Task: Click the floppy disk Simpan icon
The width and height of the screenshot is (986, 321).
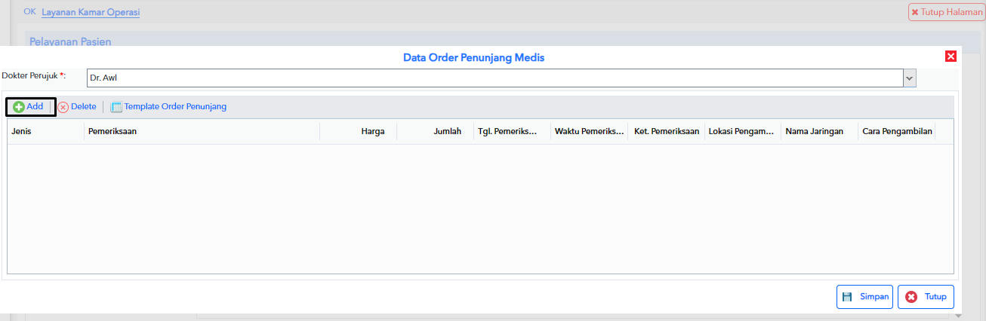Action: pos(847,297)
